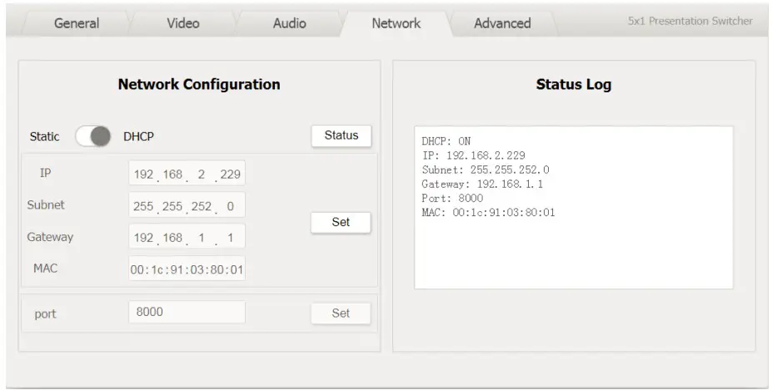Select the Network tab
Image resolution: width=772 pixels, height=390 pixels.
[396, 23]
